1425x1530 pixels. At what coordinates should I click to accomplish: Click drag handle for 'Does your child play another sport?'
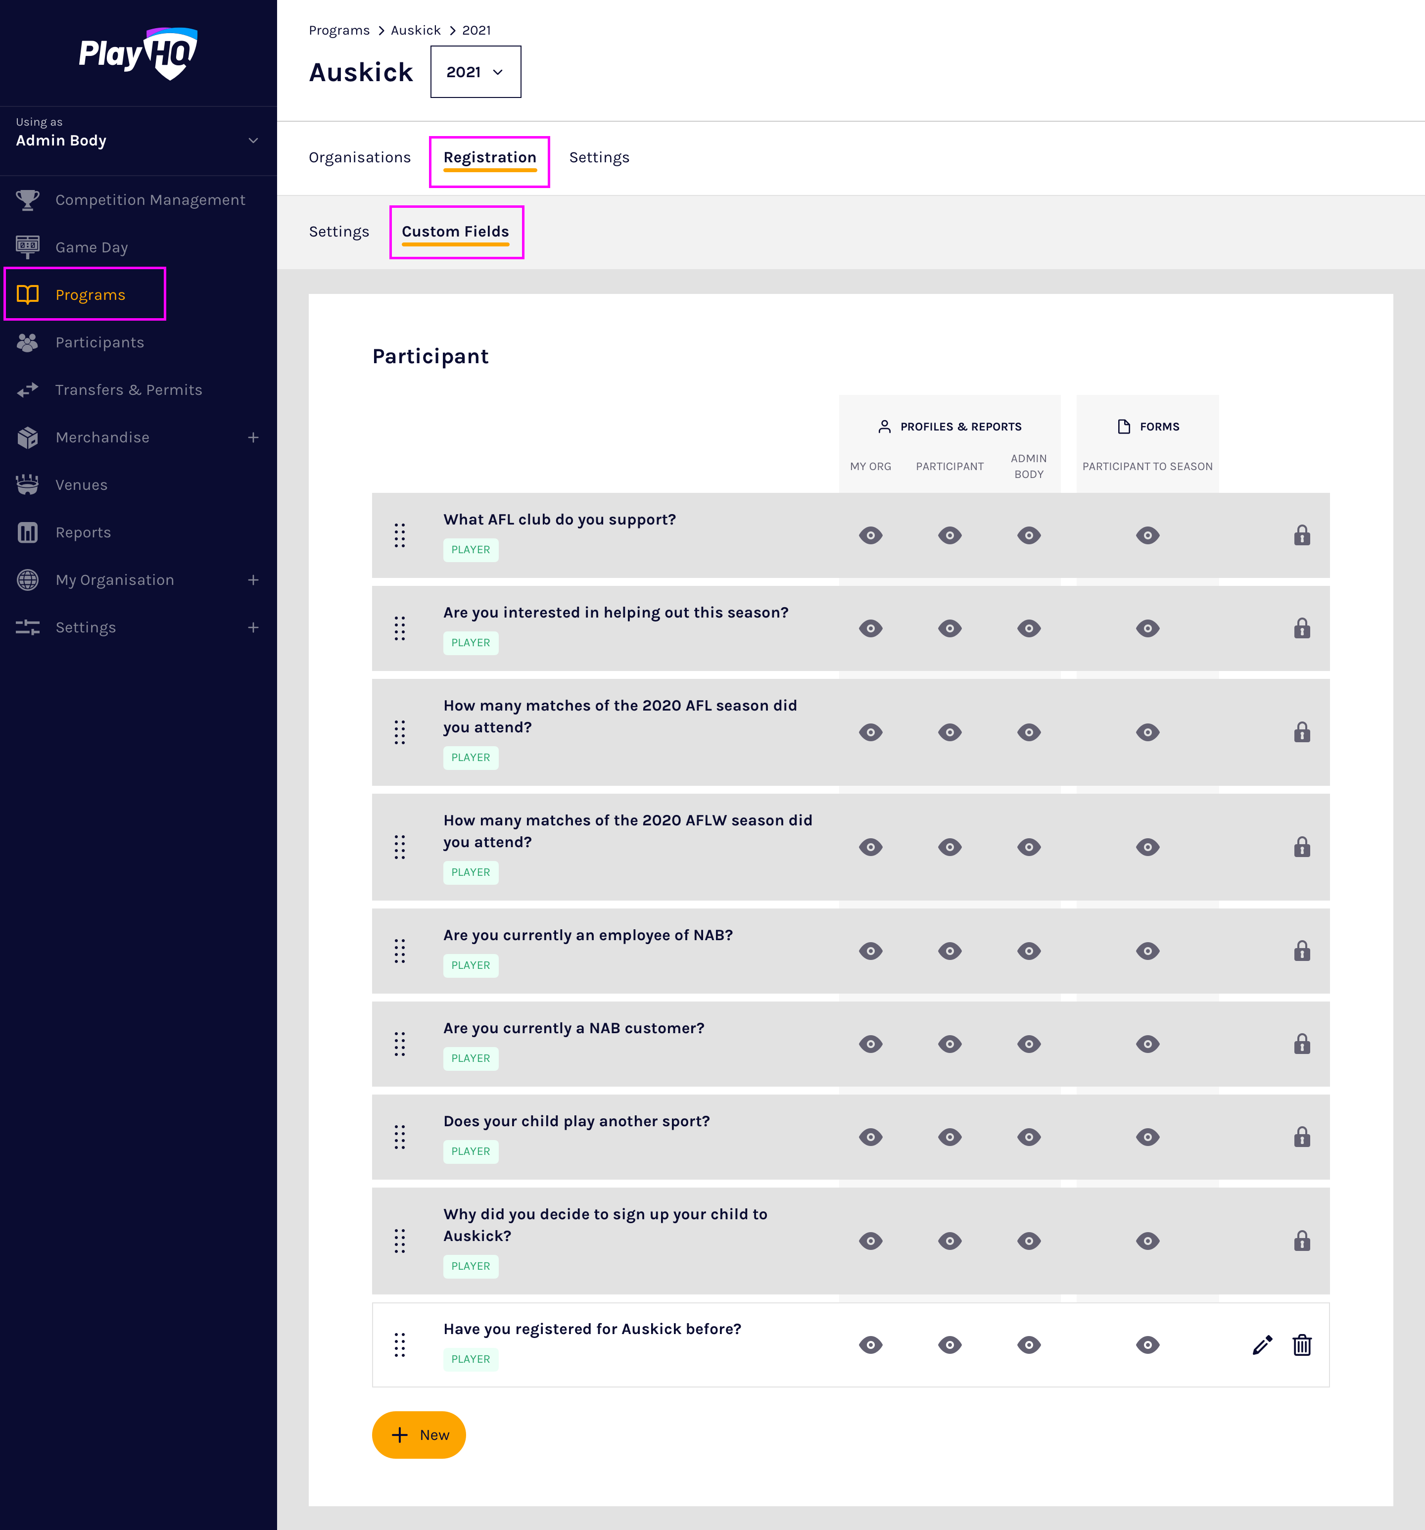click(399, 1137)
